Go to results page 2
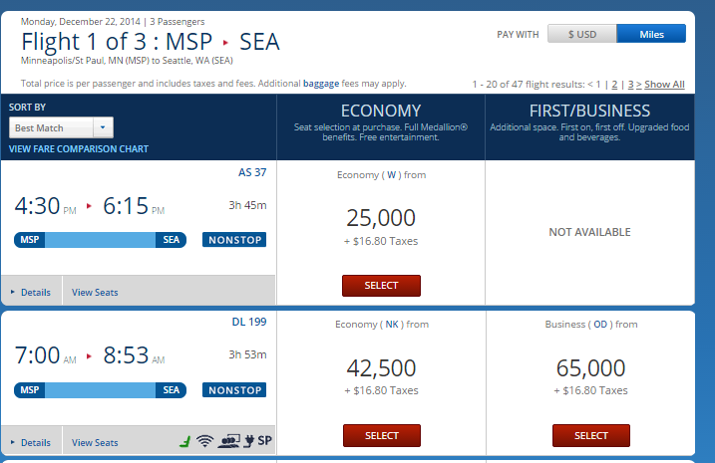The width and height of the screenshot is (715, 463). pos(614,85)
